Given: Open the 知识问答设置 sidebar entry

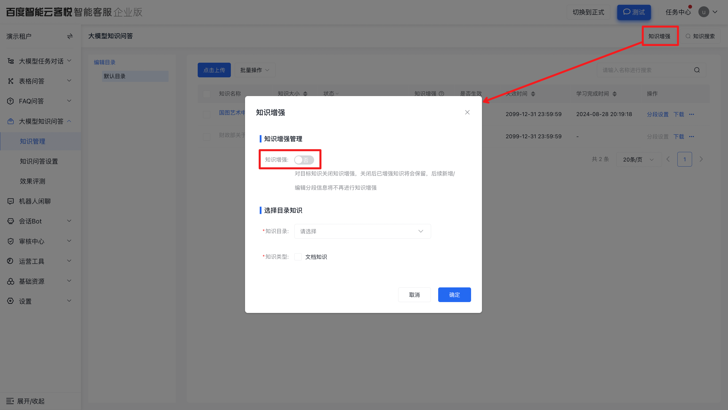Looking at the screenshot, I should coord(39,161).
